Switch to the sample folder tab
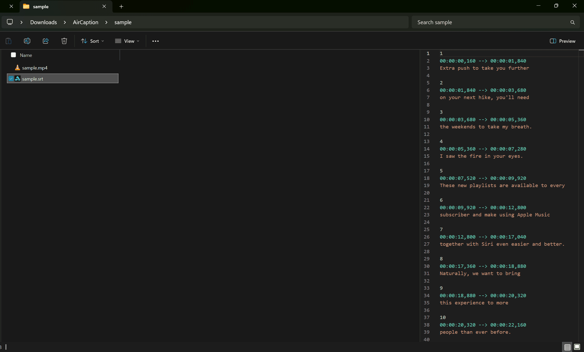Screen dimensions: 584x352 (66, 6)
